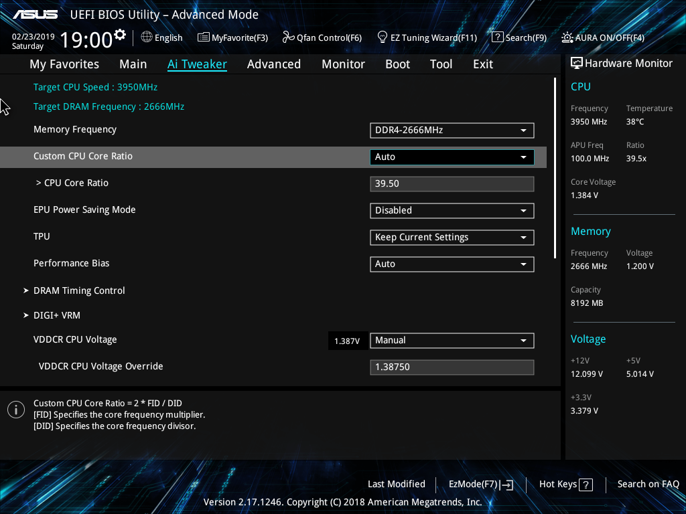Switch to the Main tab
Viewport: 686px width, 514px height.
tap(133, 64)
